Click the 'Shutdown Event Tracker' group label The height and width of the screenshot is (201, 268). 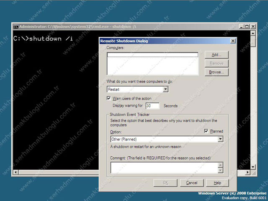tap(129, 114)
